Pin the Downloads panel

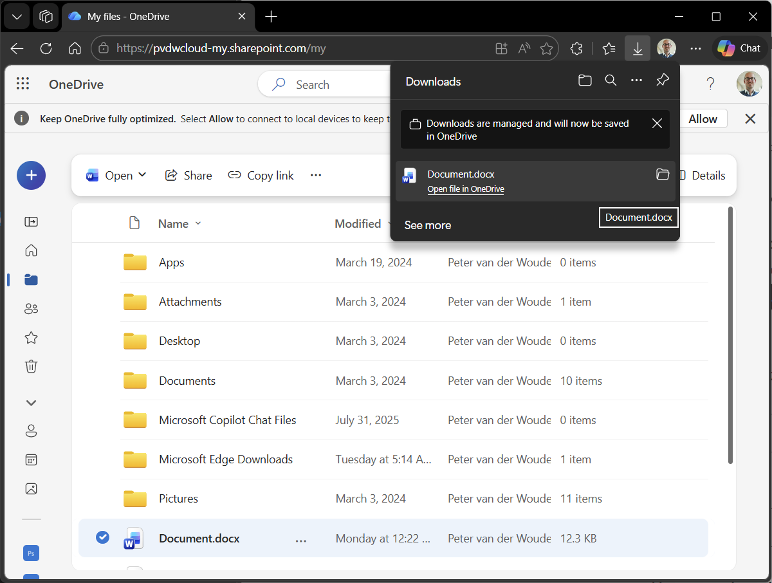coord(662,80)
